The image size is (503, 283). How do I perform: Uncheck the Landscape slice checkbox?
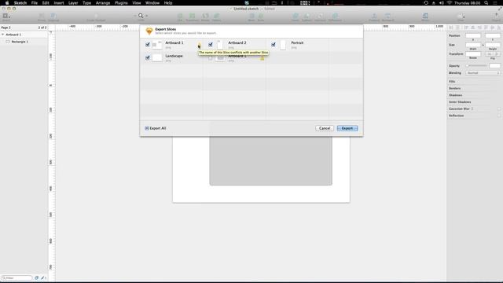[148, 57]
